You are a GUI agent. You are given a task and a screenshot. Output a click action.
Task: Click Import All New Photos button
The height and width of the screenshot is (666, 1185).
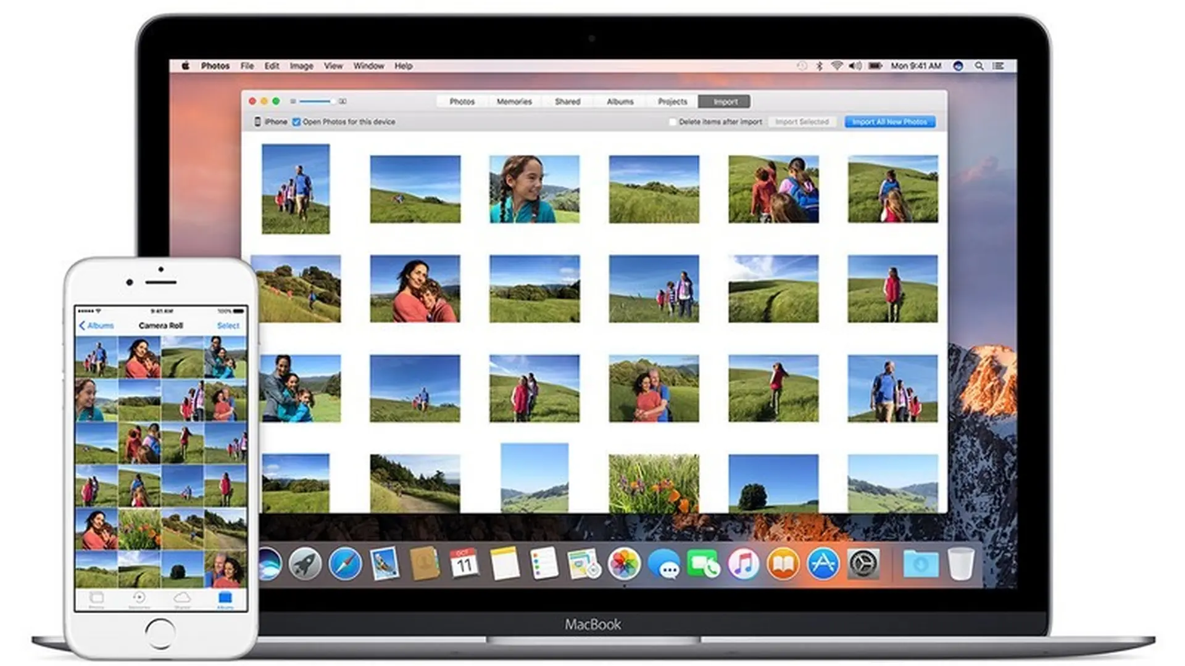pyautogui.click(x=889, y=121)
